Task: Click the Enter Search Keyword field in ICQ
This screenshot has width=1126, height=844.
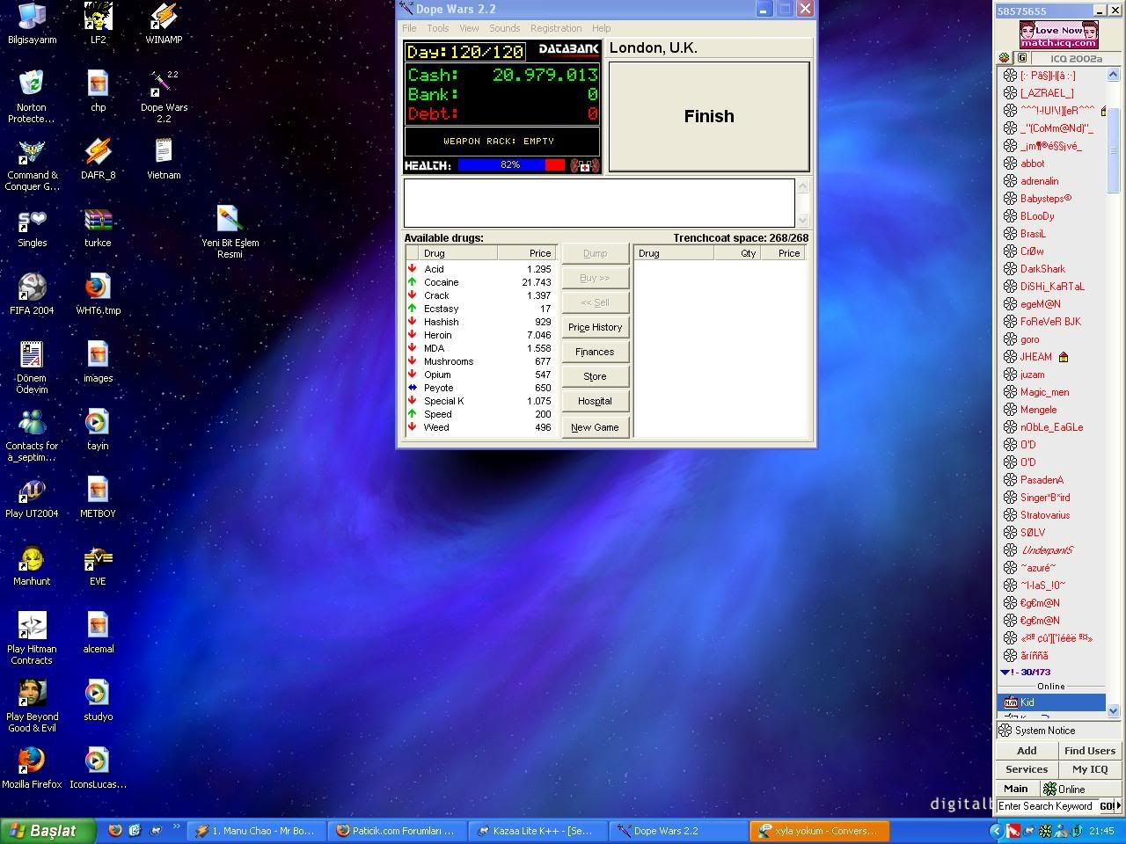Action: [1045, 806]
